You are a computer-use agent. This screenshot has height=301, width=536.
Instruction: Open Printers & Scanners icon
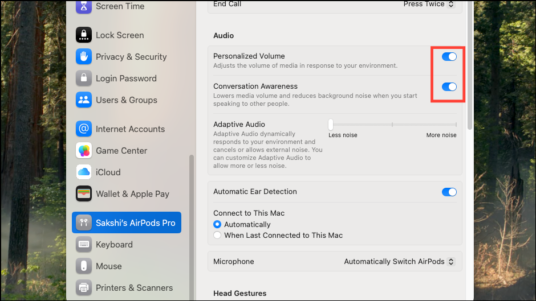(x=84, y=288)
